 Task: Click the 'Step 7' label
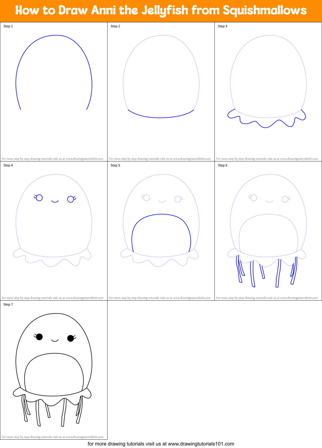[x=8, y=304]
